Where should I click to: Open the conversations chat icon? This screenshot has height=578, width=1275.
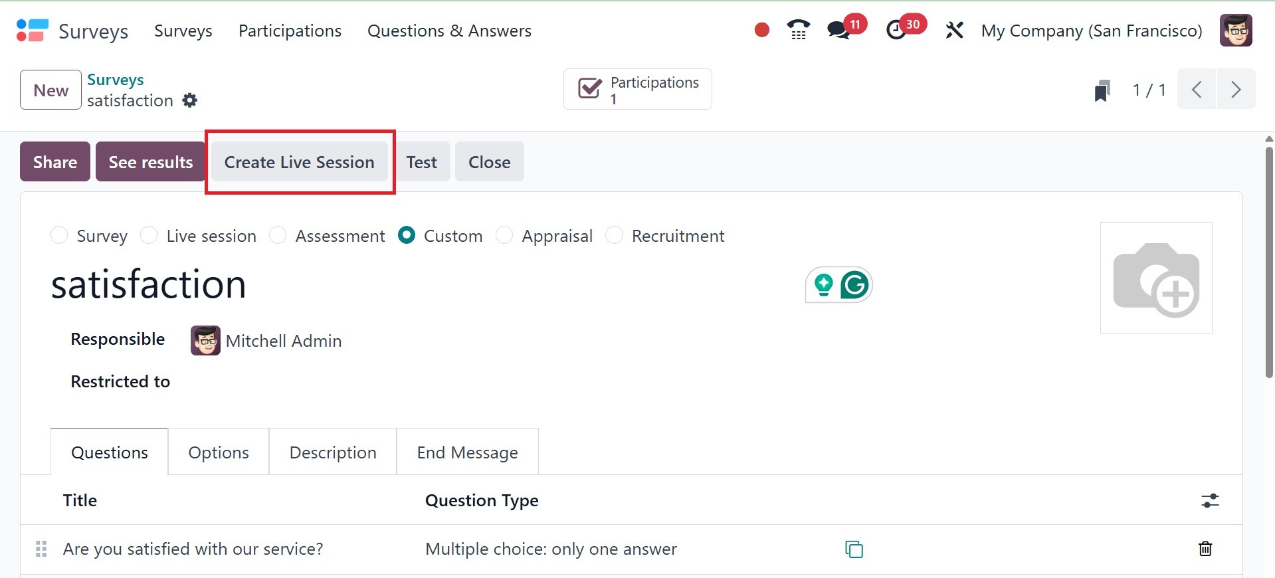pyautogui.click(x=838, y=31)
